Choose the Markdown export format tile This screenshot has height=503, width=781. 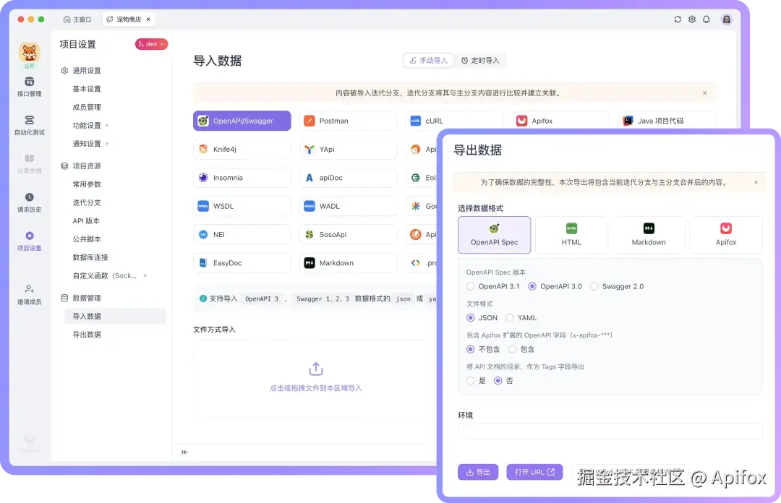(648, 234)
